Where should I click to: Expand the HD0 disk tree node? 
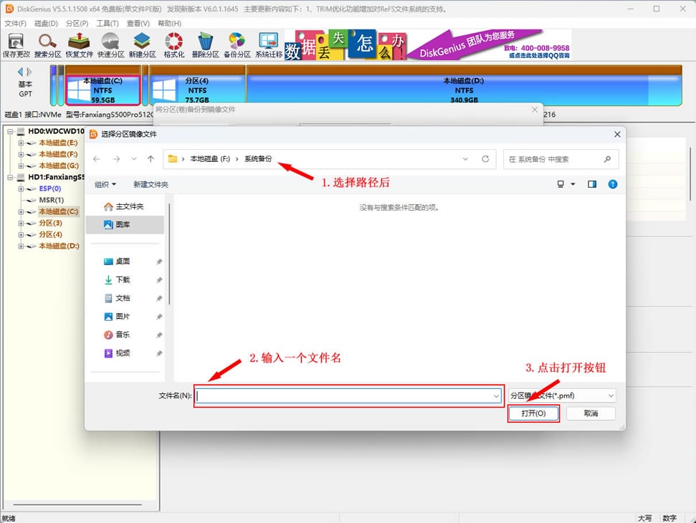[x=11, y=132]
